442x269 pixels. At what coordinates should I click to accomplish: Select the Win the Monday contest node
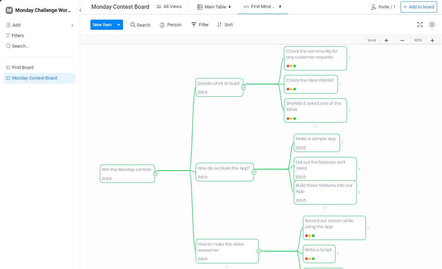point(127,174)
